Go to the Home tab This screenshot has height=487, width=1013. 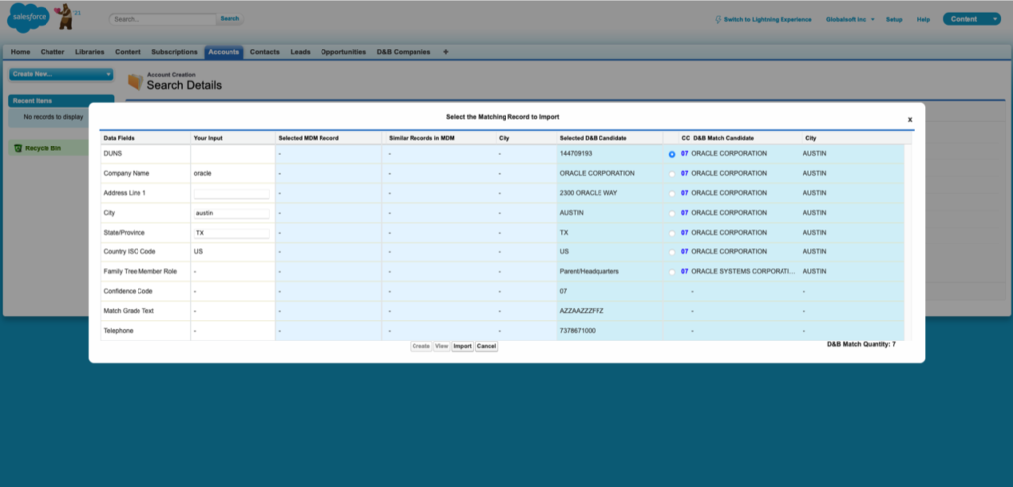(20, 52)
